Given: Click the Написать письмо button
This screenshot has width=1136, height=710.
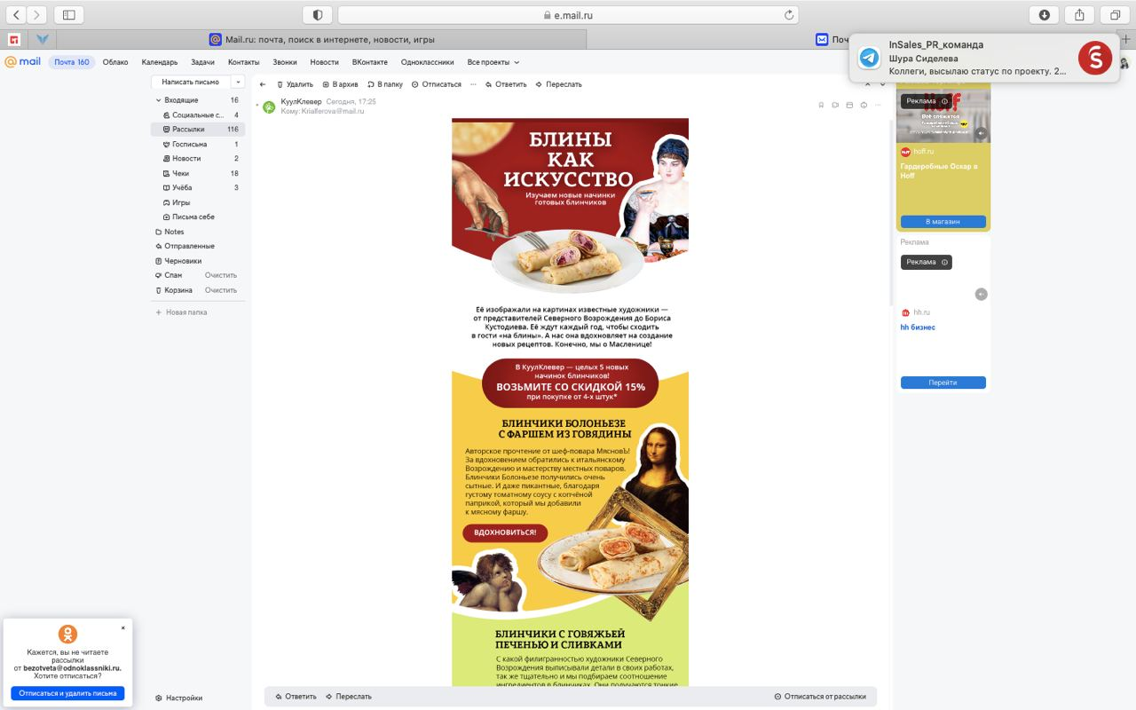Looking at the screenshot, I should pyautogui.click(x=190, y=82).
